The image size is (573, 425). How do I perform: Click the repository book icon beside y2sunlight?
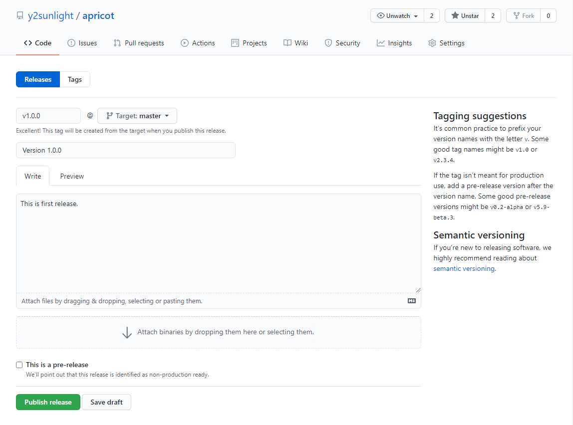click(x=20, y=16)
